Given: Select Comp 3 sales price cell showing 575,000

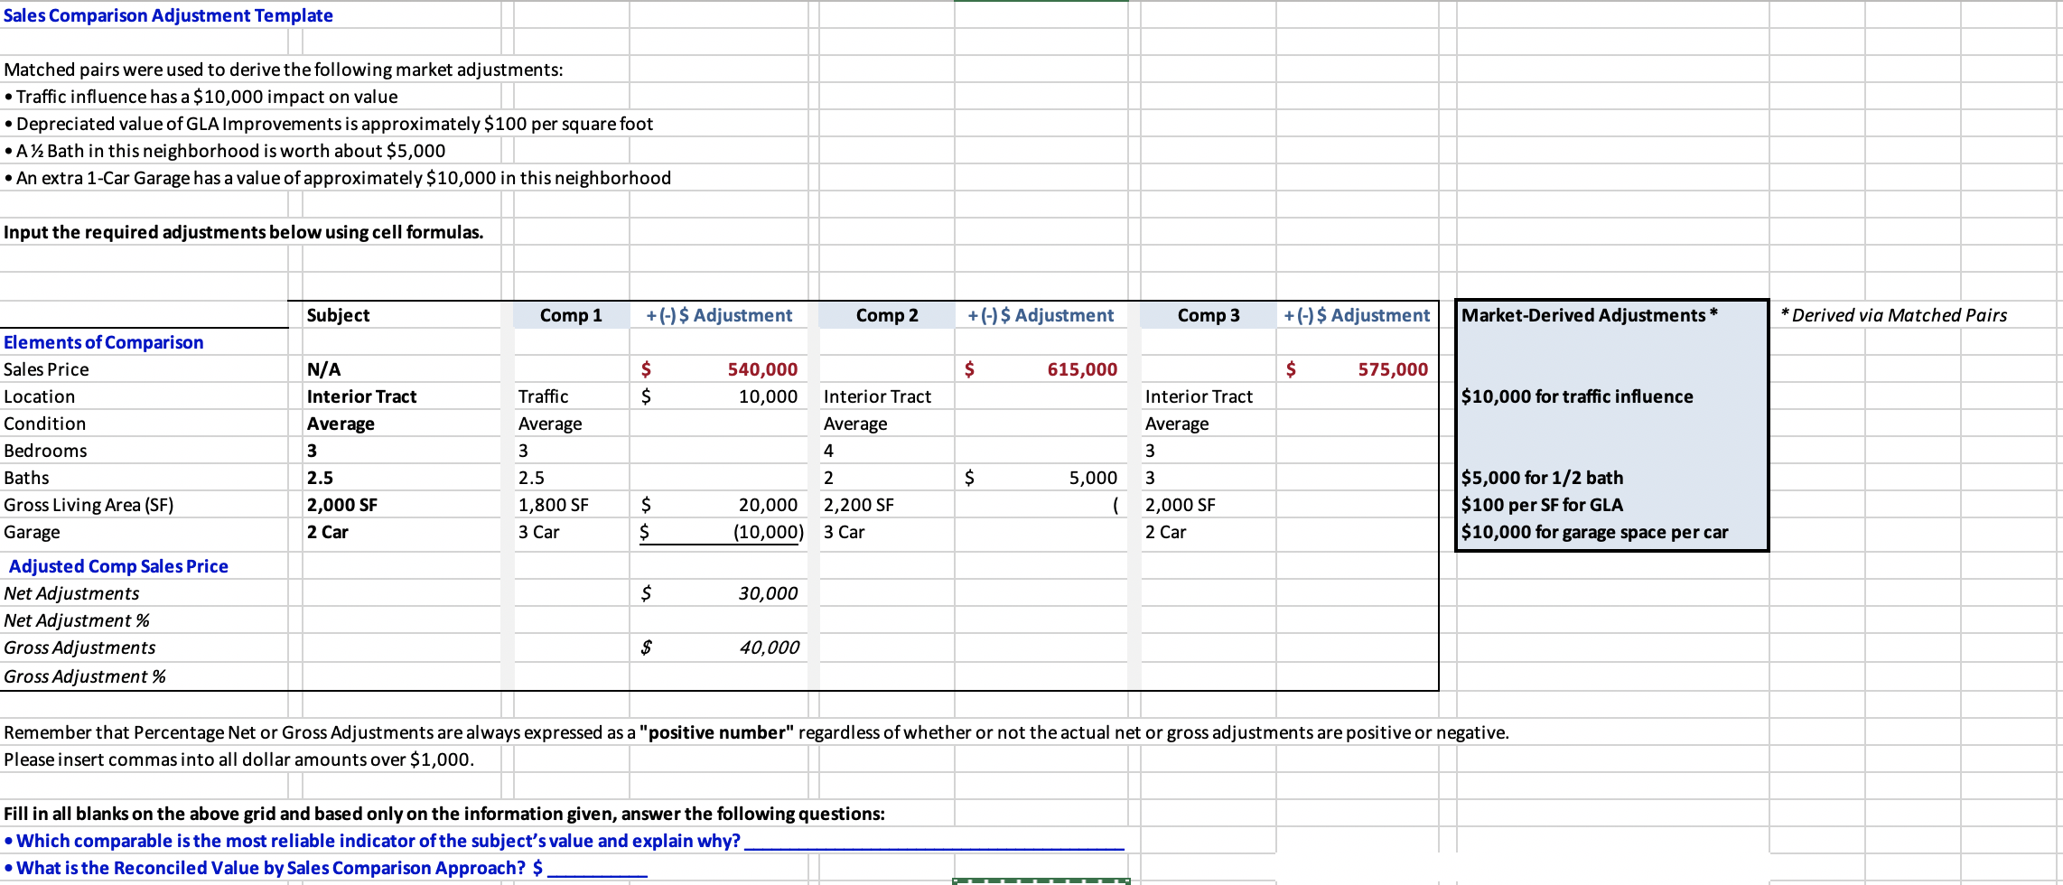Looking at the screenshot, I should tap(1355, 368).
